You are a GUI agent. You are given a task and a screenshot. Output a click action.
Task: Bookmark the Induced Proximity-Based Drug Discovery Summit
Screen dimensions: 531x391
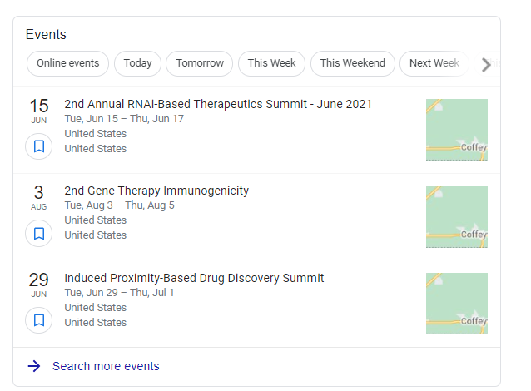click(39, 320)
